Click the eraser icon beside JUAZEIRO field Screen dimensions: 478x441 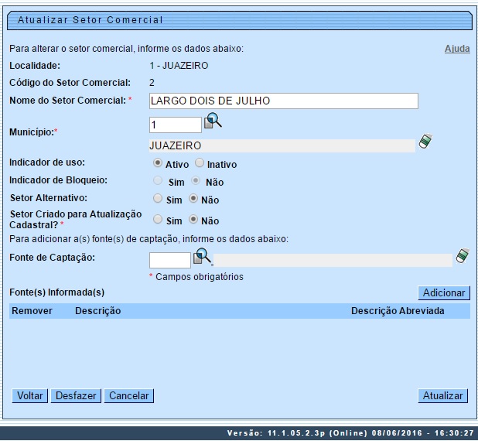pos(425,142)
